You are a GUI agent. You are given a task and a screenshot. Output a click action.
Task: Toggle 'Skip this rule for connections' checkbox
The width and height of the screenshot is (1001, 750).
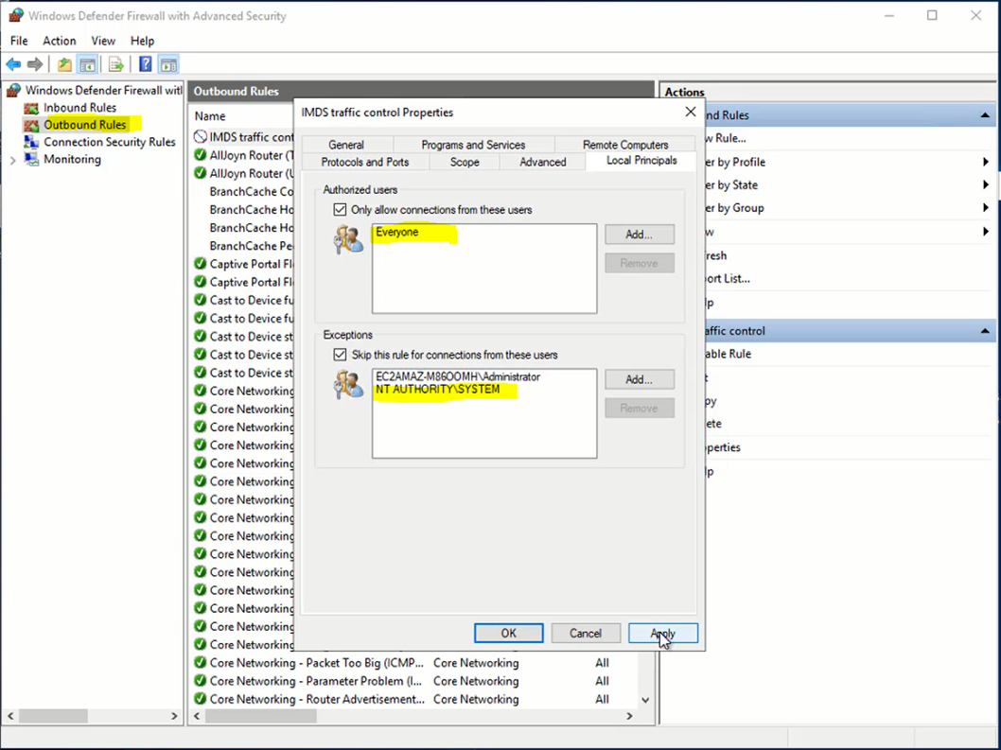(341, 355)
